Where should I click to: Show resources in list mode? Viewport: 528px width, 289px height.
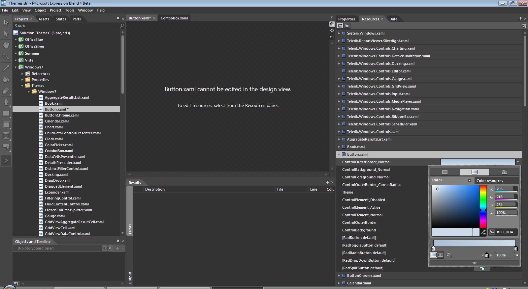(340, 26)
